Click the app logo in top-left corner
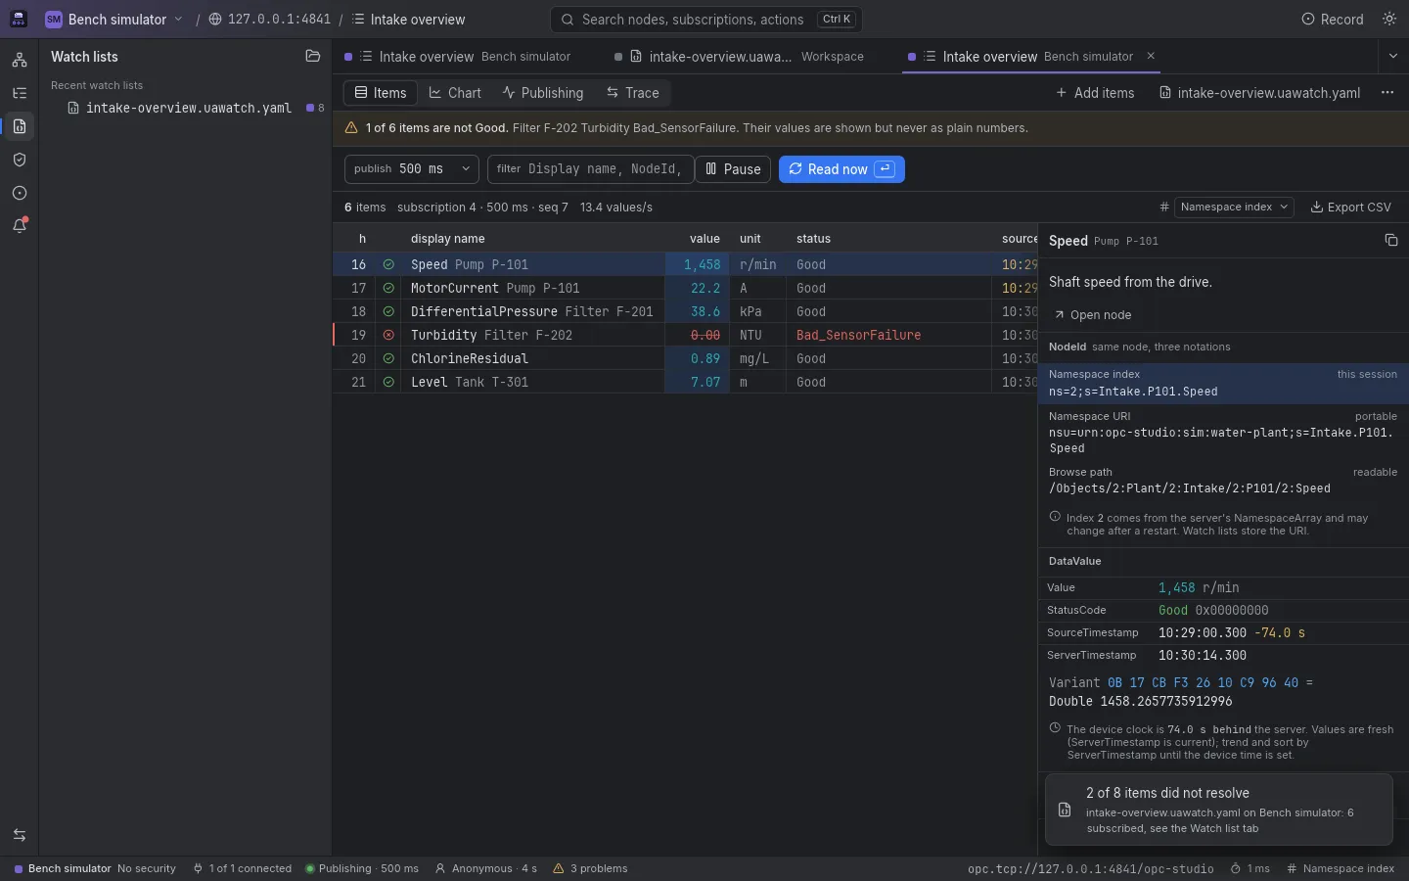1409x881 pixels. pyautogui.click(x=19, y=20)
